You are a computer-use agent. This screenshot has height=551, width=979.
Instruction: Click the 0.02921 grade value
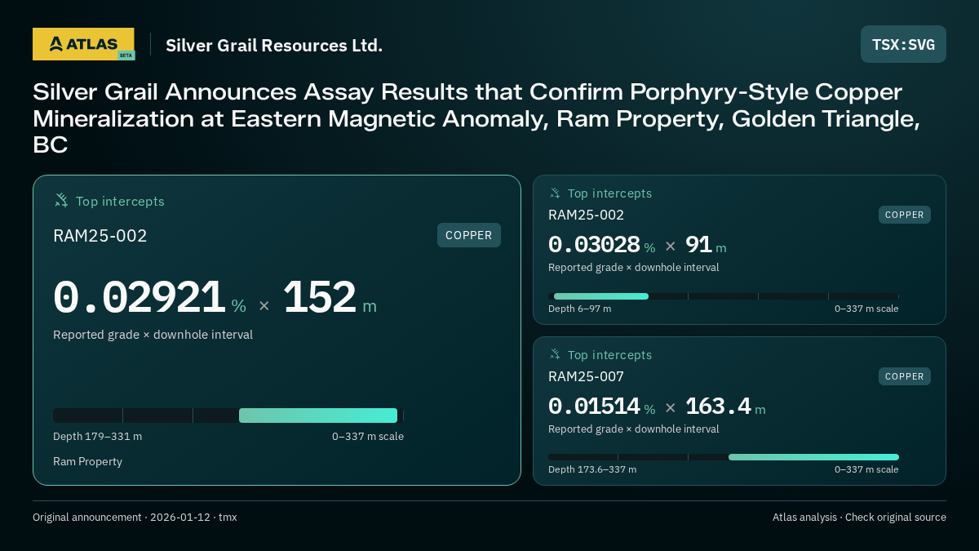click(x=139, y=297)
